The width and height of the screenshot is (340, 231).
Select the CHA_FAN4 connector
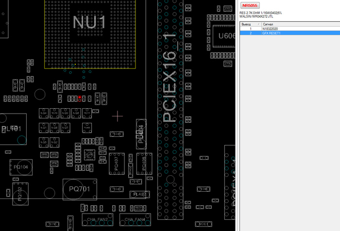point(135,220)
